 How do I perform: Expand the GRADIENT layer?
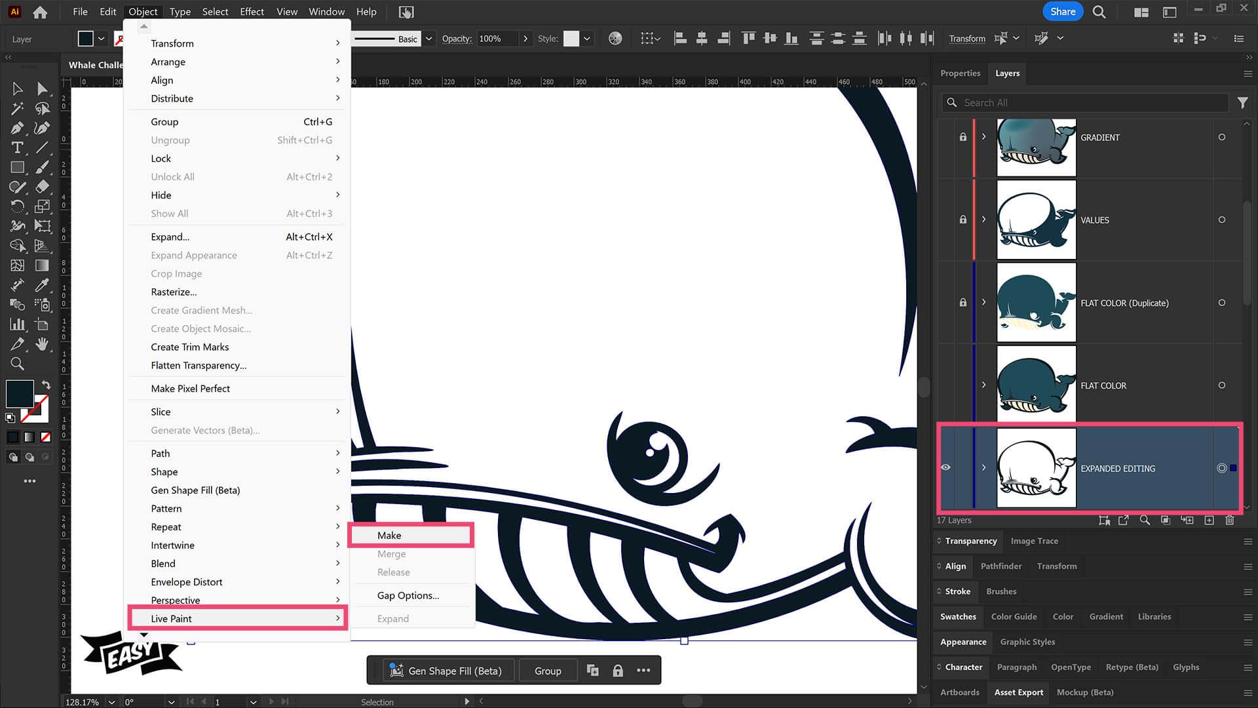(x=983, y=137)
